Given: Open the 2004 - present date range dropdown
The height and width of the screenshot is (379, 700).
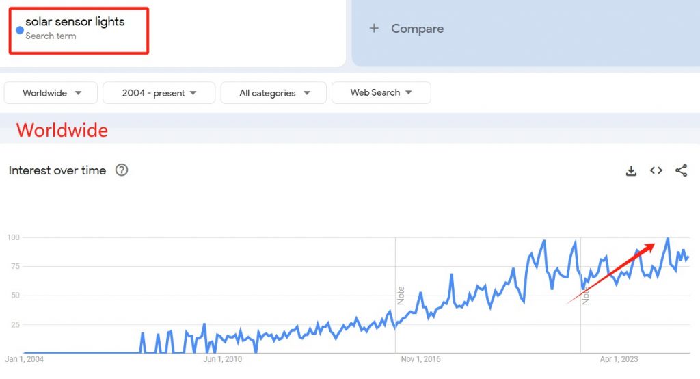Looking at the screenshot, I should click(159, 93).
